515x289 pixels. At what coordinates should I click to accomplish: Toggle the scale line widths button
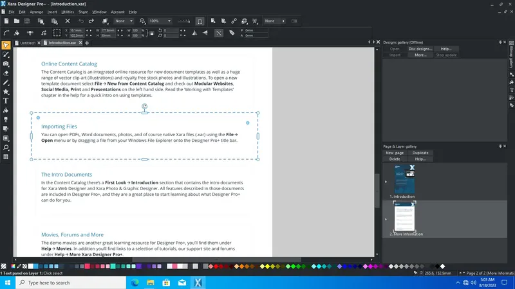219,33
